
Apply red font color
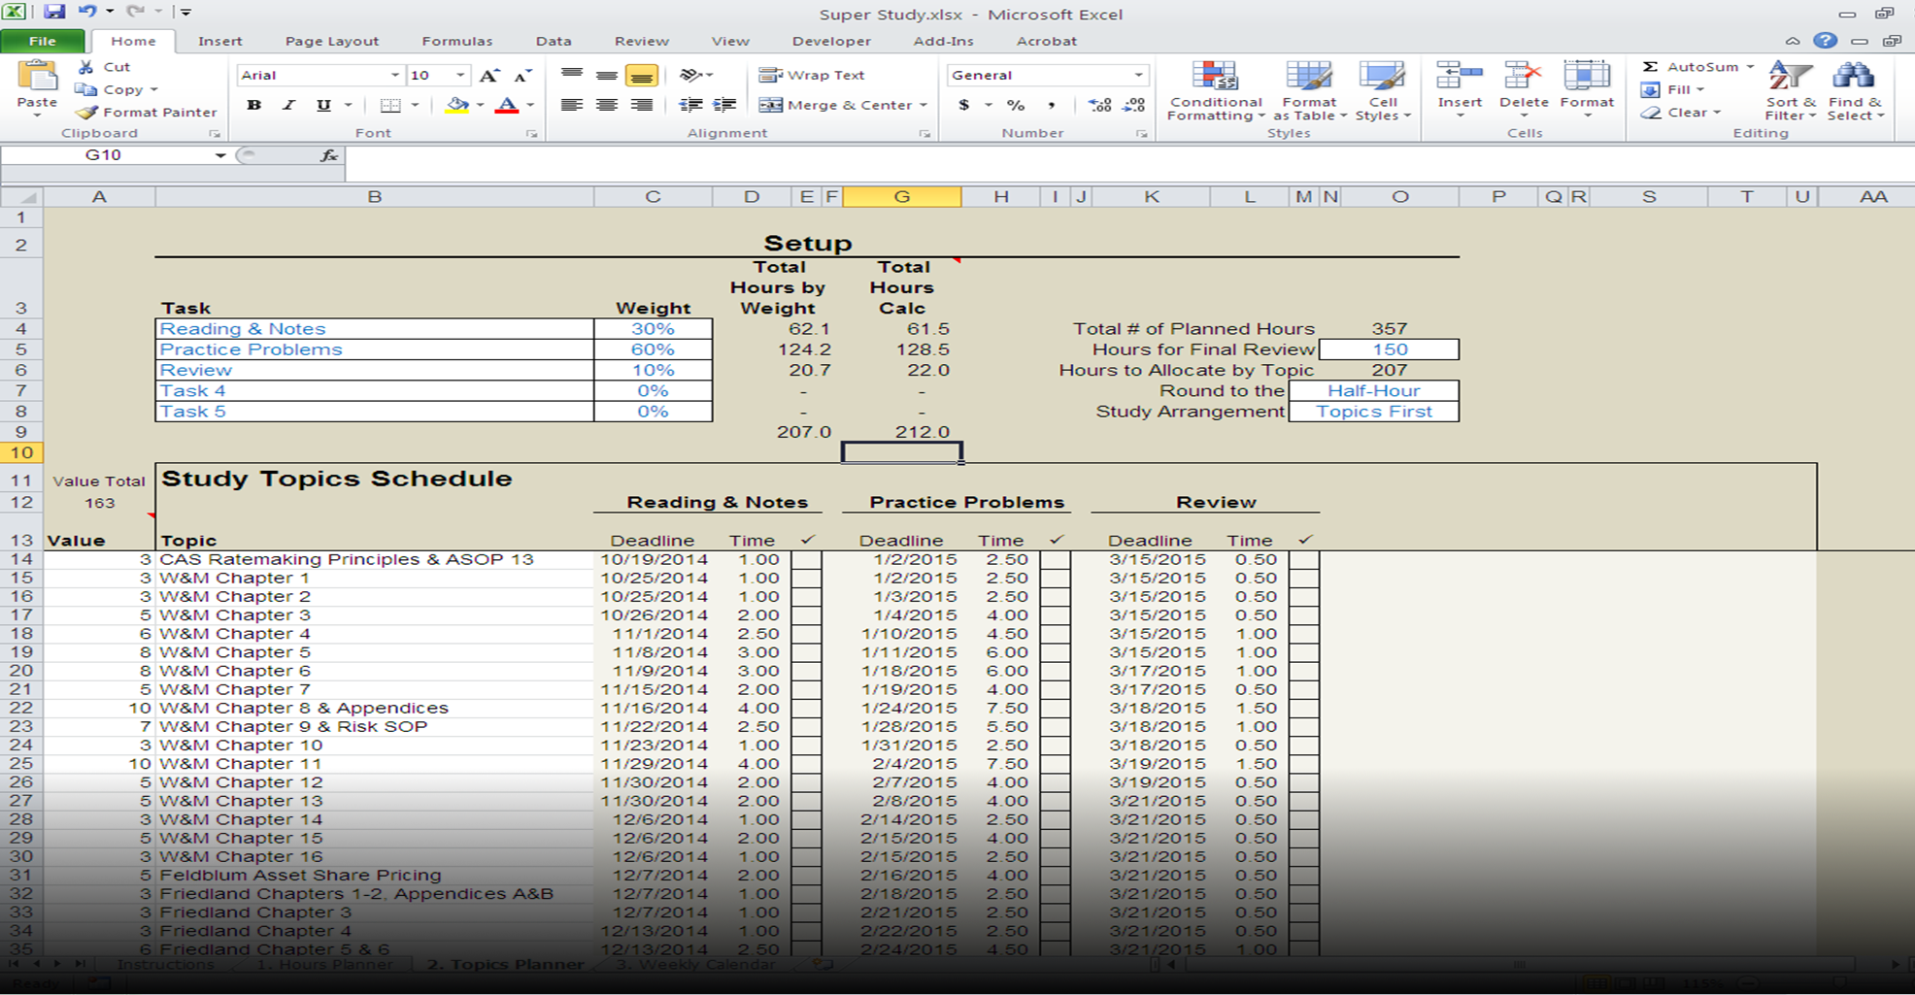(507, 105)
